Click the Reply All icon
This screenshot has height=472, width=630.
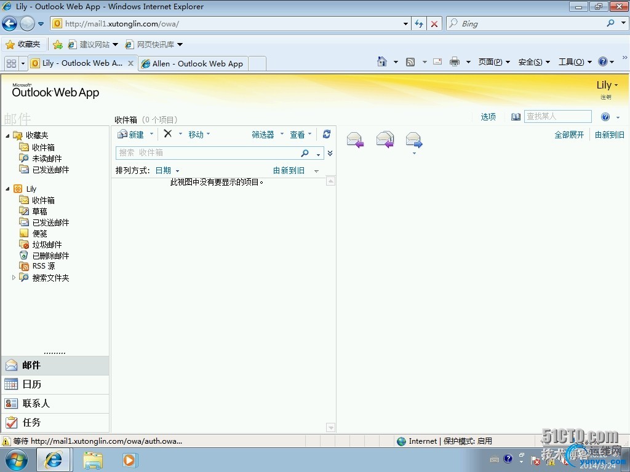[x=385, y=140]
